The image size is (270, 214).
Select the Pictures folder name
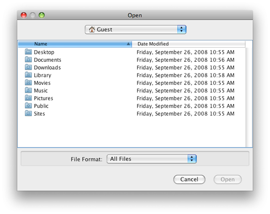click(x=43, y=98)
